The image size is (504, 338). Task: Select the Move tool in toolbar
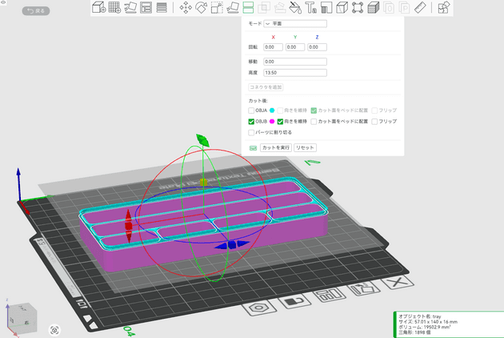coord(186,8)
